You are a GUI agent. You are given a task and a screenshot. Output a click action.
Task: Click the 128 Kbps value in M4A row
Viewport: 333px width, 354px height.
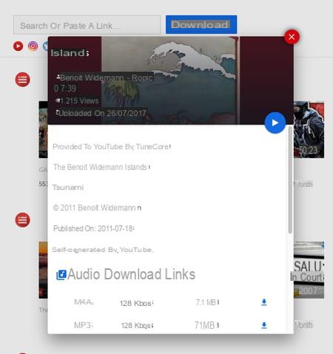point(136,303)
